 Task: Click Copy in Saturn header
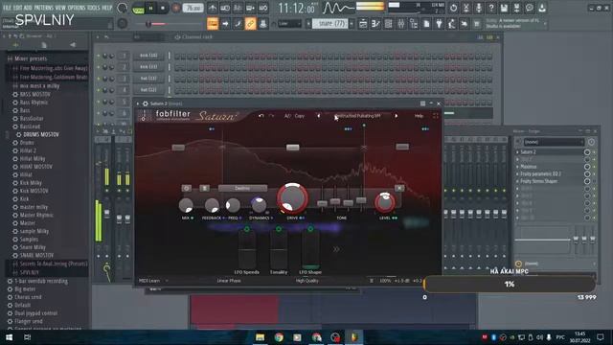click(300, 116)
